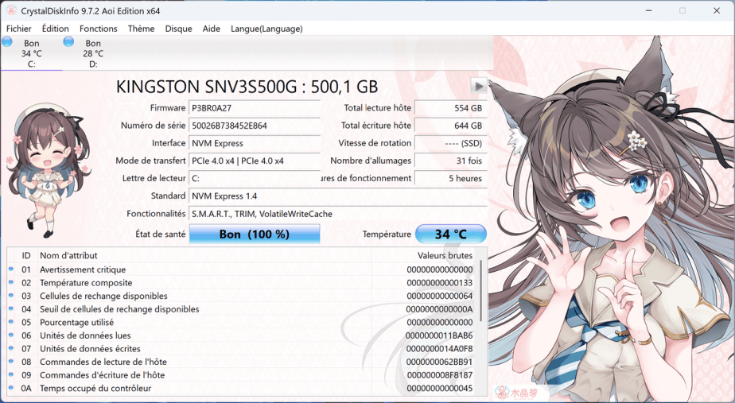Viewport: 735px width, 403px height.
Task: Open the Langue(Language) menu
Action: pos(266,29)
